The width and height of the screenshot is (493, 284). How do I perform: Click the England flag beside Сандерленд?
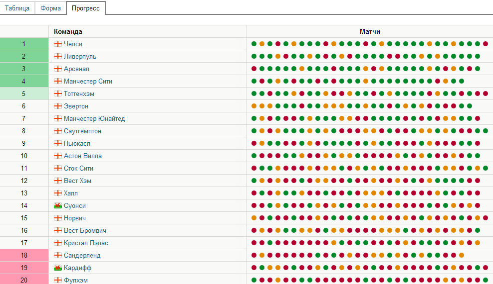[x=58, y=255]
